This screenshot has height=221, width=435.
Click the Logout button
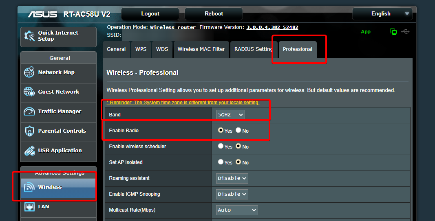coord(150,14)
